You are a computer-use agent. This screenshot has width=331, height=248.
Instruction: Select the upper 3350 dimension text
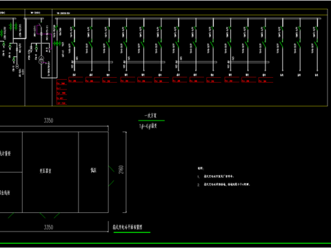48,121
